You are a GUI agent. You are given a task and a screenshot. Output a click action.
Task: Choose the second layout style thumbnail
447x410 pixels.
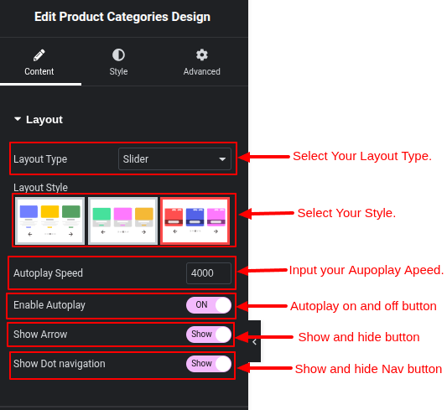click(x=123, y=221)
